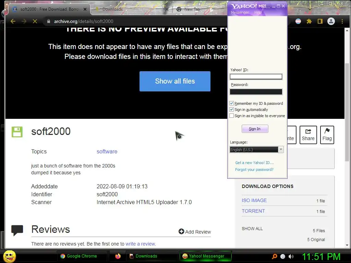Viewport: 351px width, 263px height.
Task: Click the speaker volume tray icon
Action: click(291, 256)
